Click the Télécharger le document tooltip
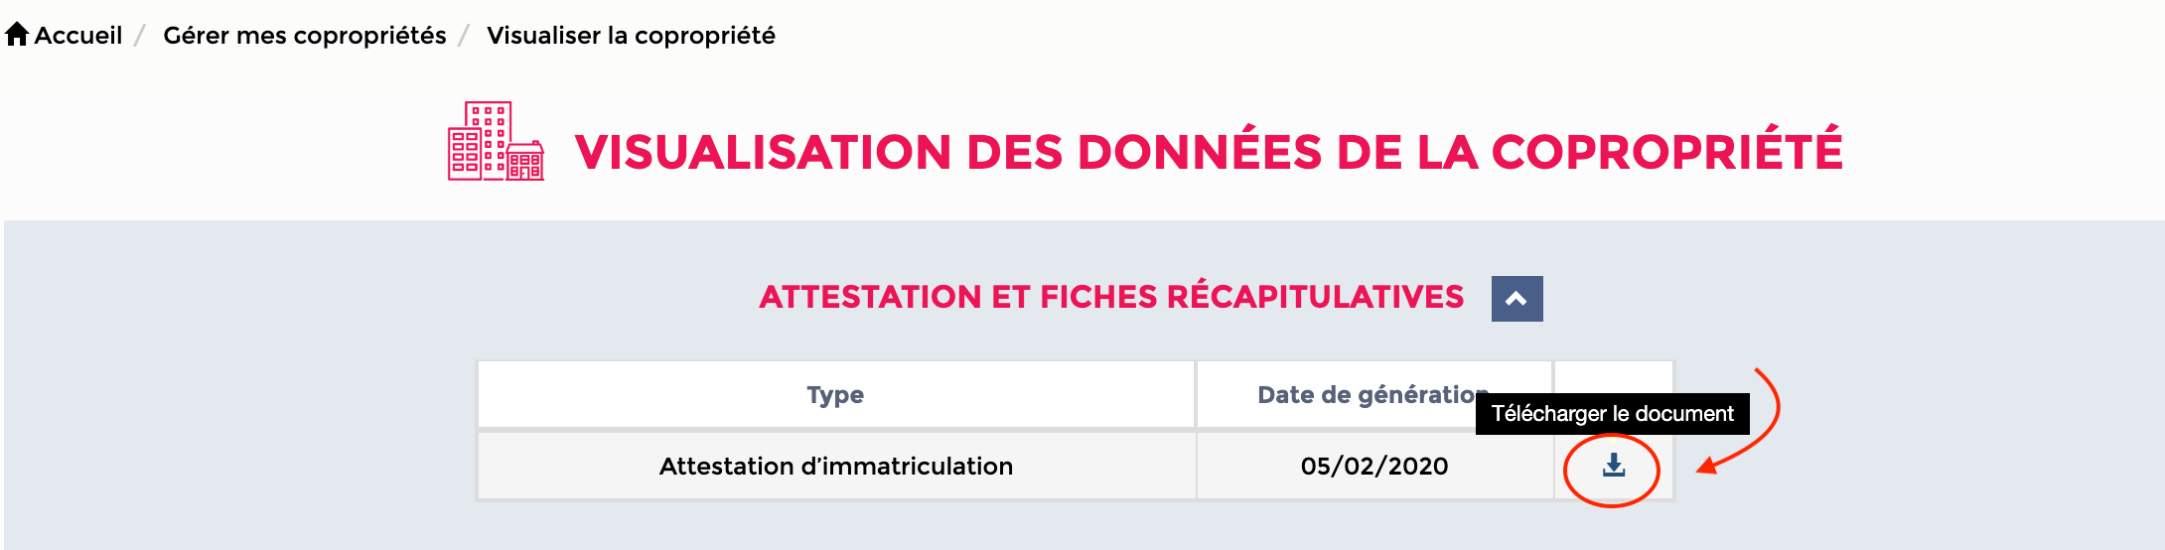 (1612, 414)
